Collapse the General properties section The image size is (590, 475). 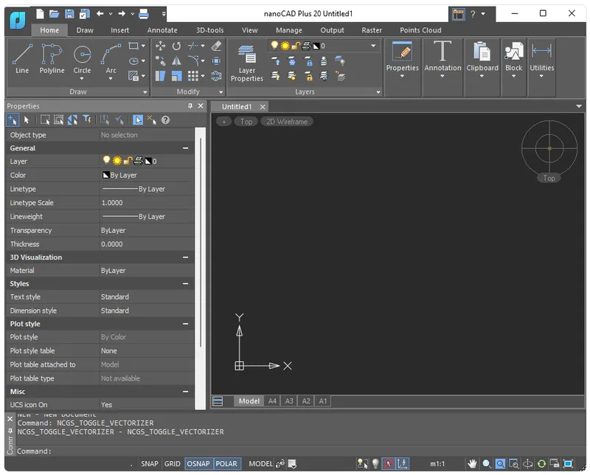pos(185,148)
